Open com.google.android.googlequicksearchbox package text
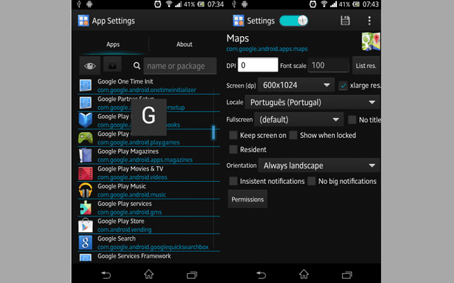Image resolution: width=454 pixels, height=283 pixels. (x=153, y=247)
